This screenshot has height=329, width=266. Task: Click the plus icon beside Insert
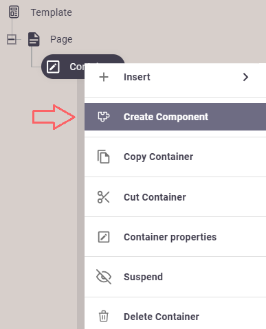point(104,77)
